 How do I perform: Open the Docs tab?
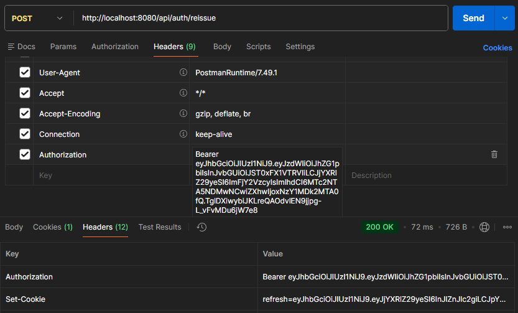point(22,47)
